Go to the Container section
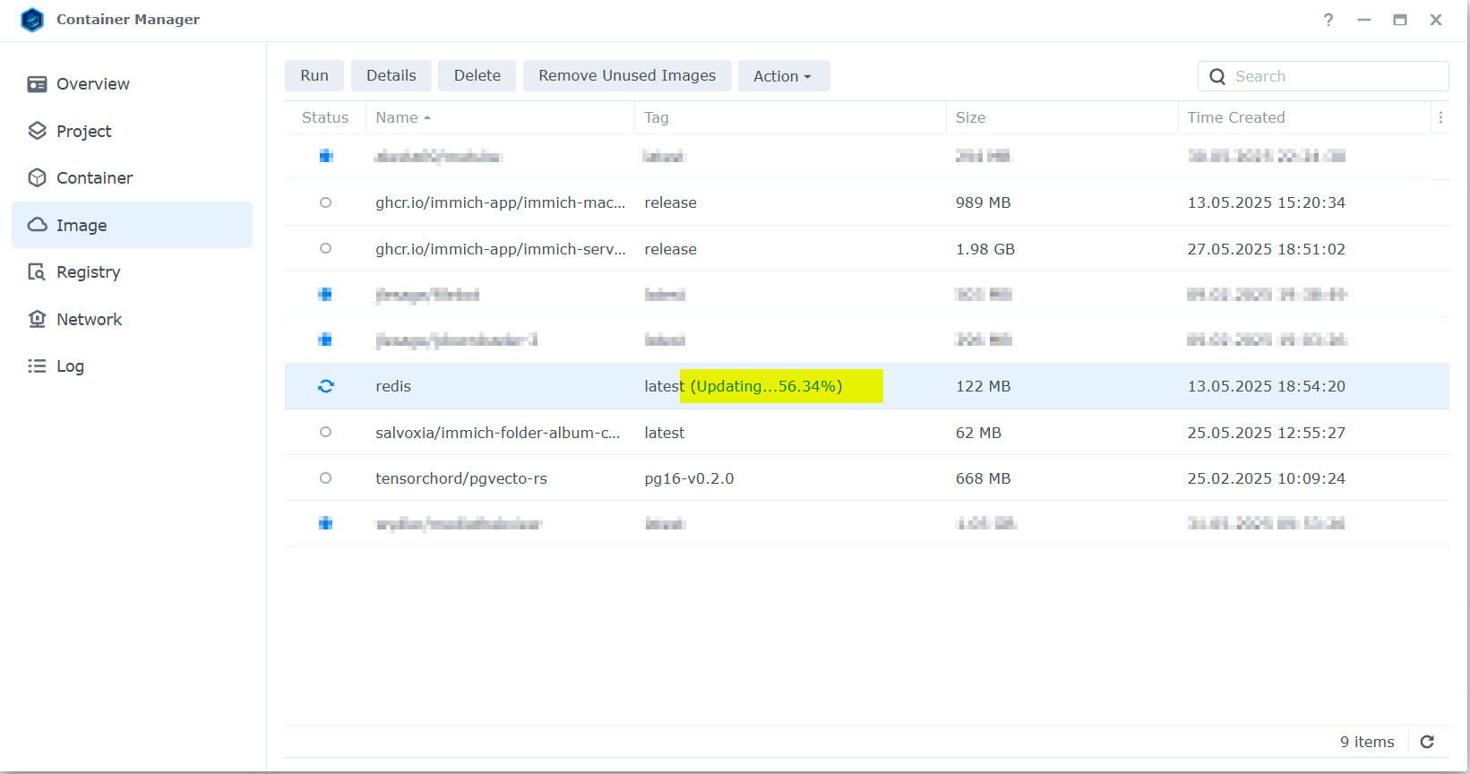Image resolution: width=1470 pixels, height=774 pixels. coord(132,178)
